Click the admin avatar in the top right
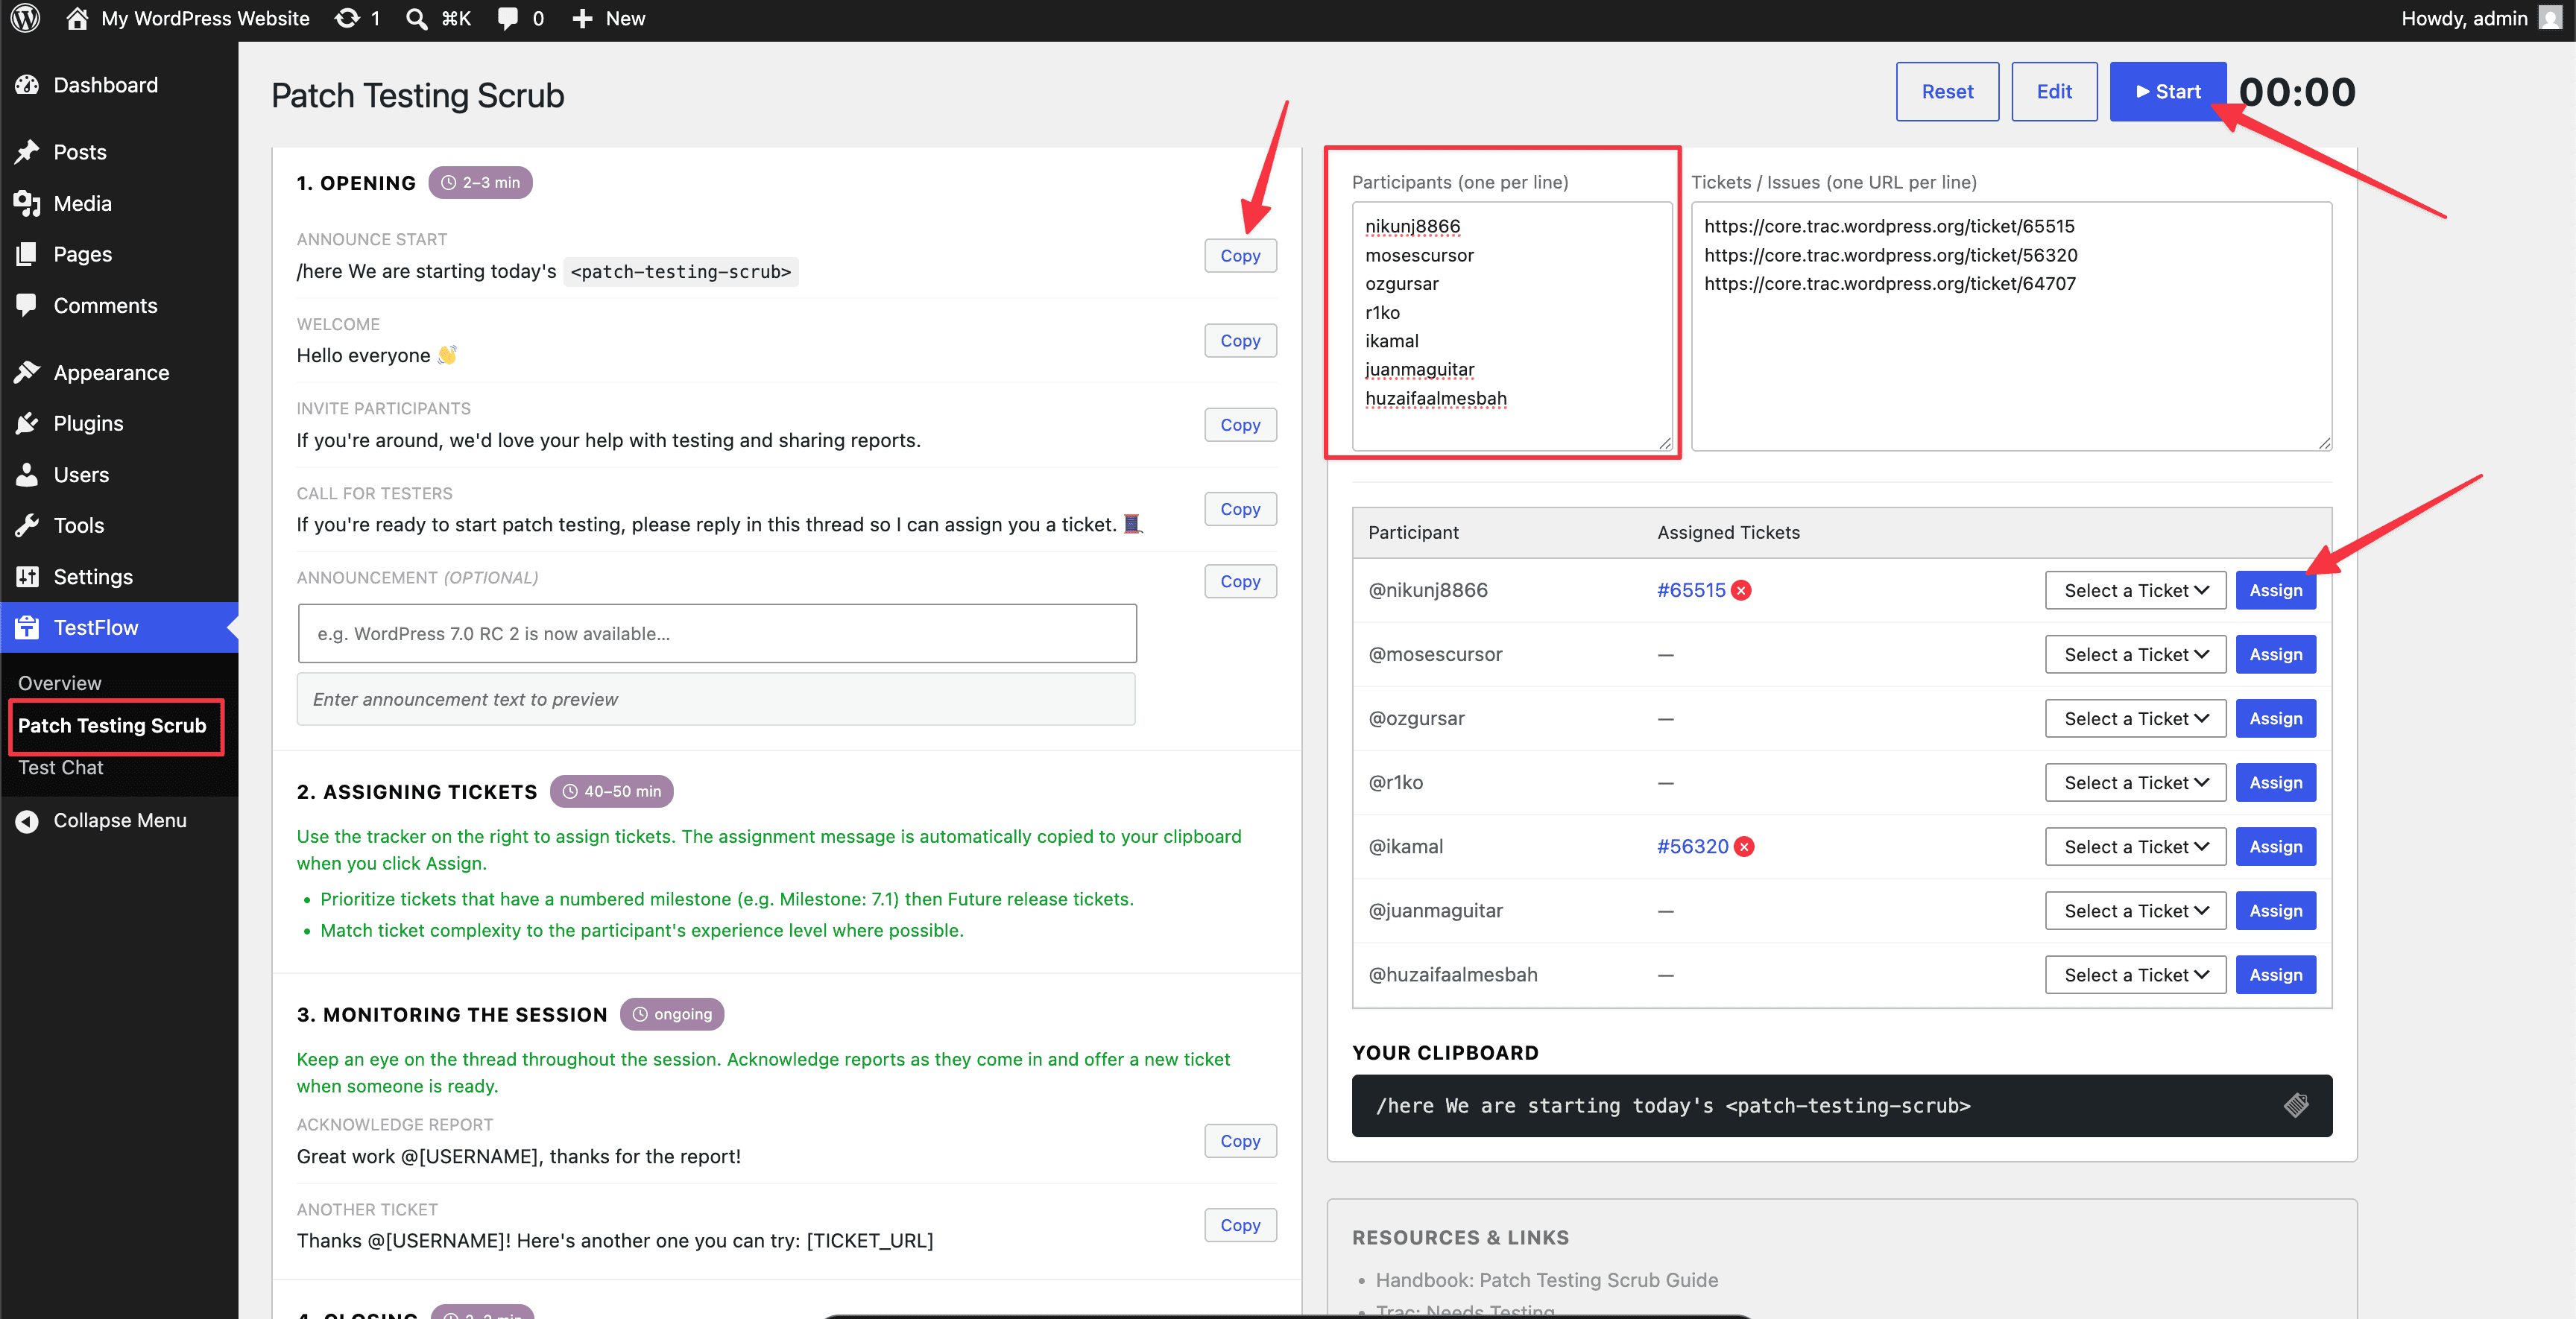The image size is (2576, 1319). [x=2551, y=18]
